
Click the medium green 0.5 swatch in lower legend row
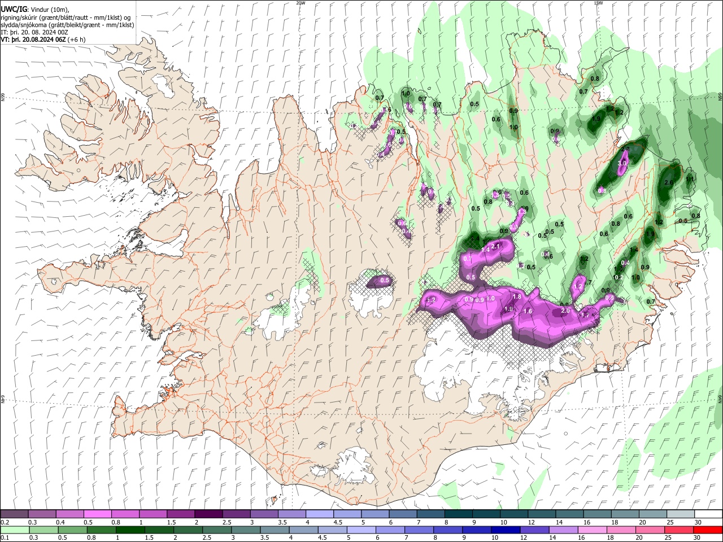click(x=72, y=530)
